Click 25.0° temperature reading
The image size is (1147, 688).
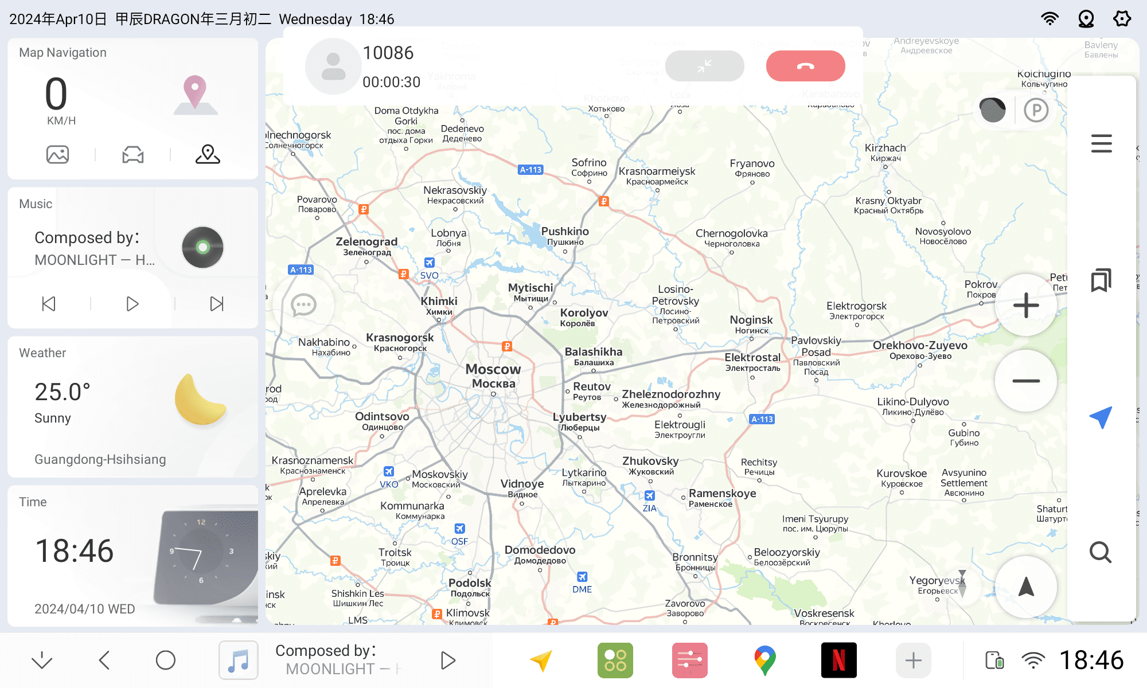pos(63,392)
